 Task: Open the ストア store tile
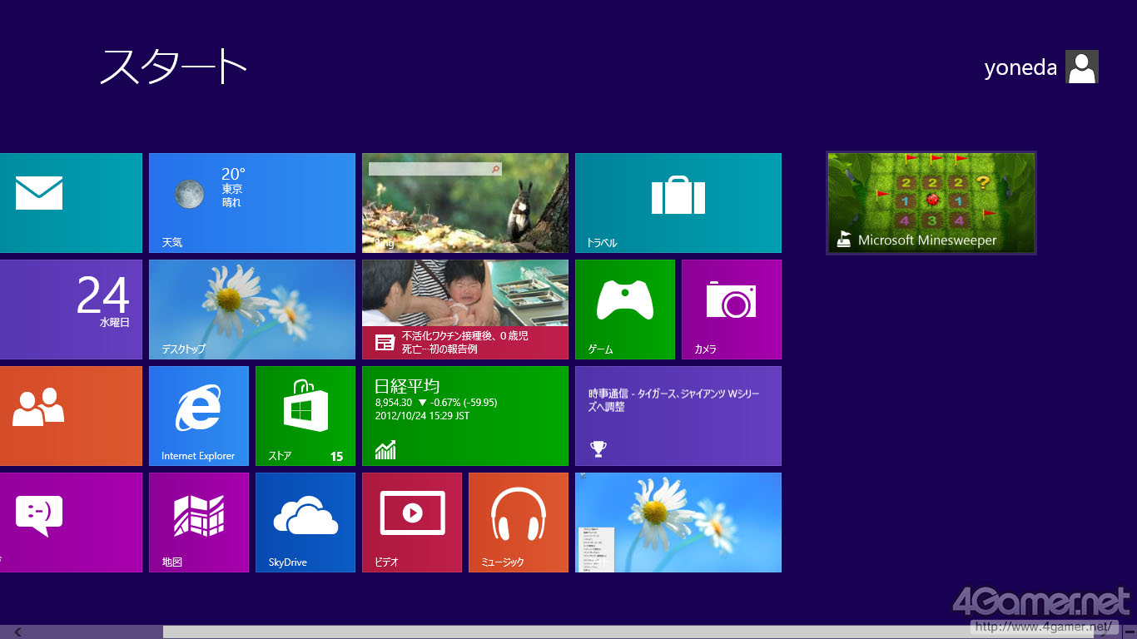click(x=305, y=416)
